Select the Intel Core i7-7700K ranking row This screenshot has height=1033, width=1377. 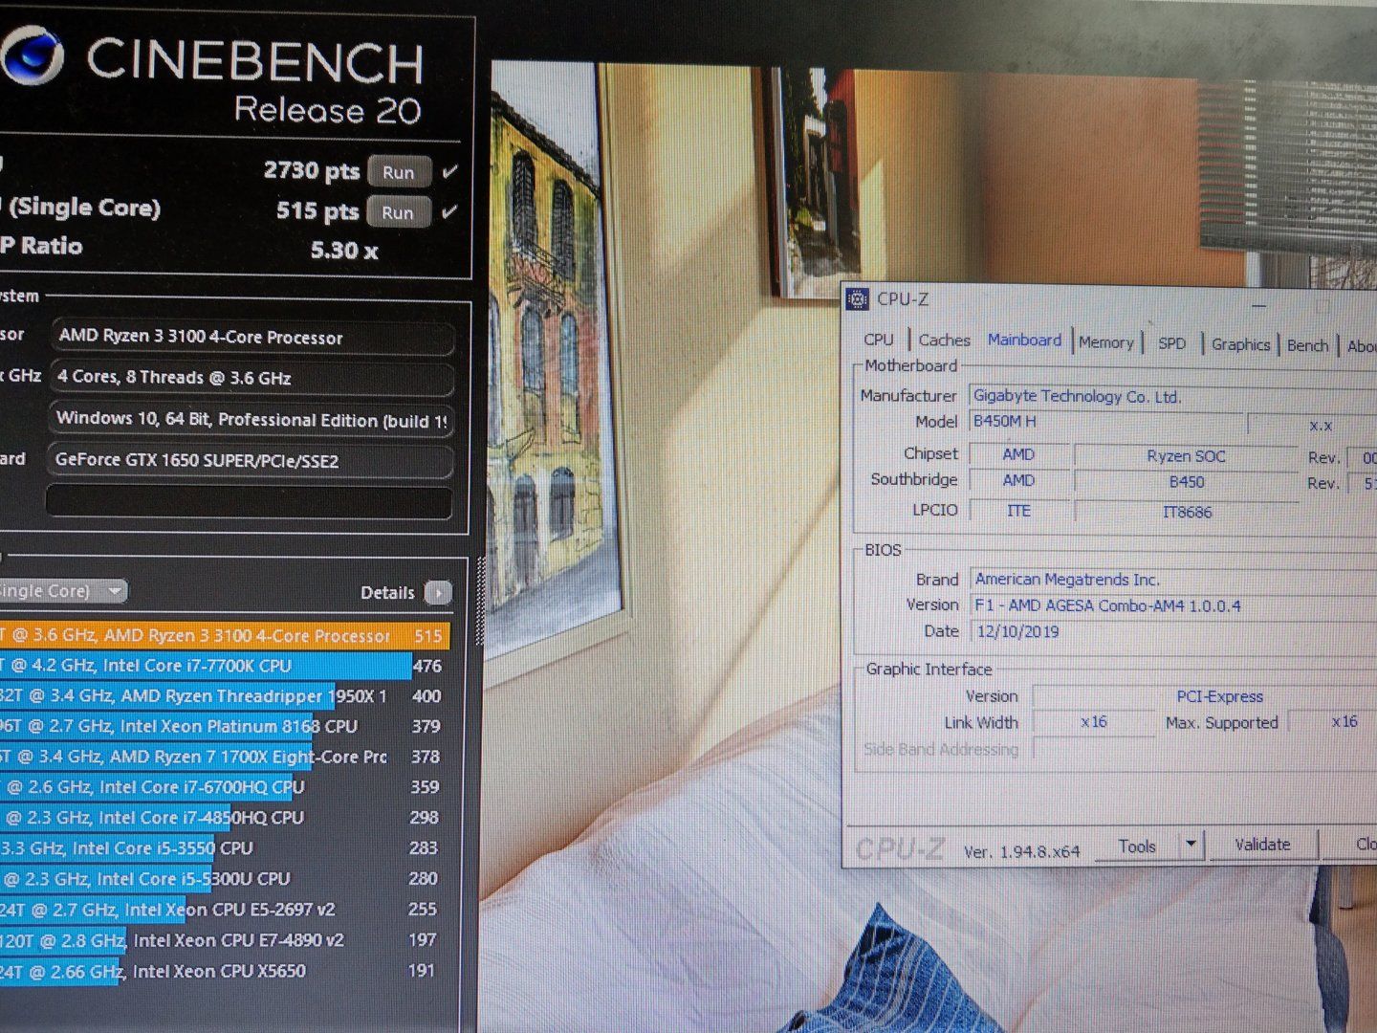point(224,666)
